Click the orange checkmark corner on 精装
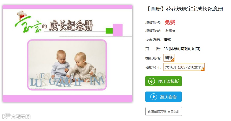 (x=173, y=60)
